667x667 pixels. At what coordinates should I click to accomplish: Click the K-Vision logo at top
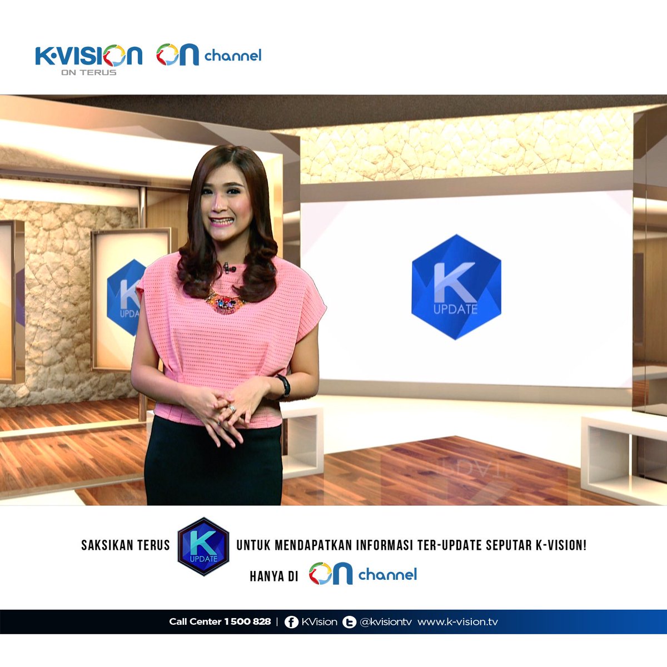89,59
